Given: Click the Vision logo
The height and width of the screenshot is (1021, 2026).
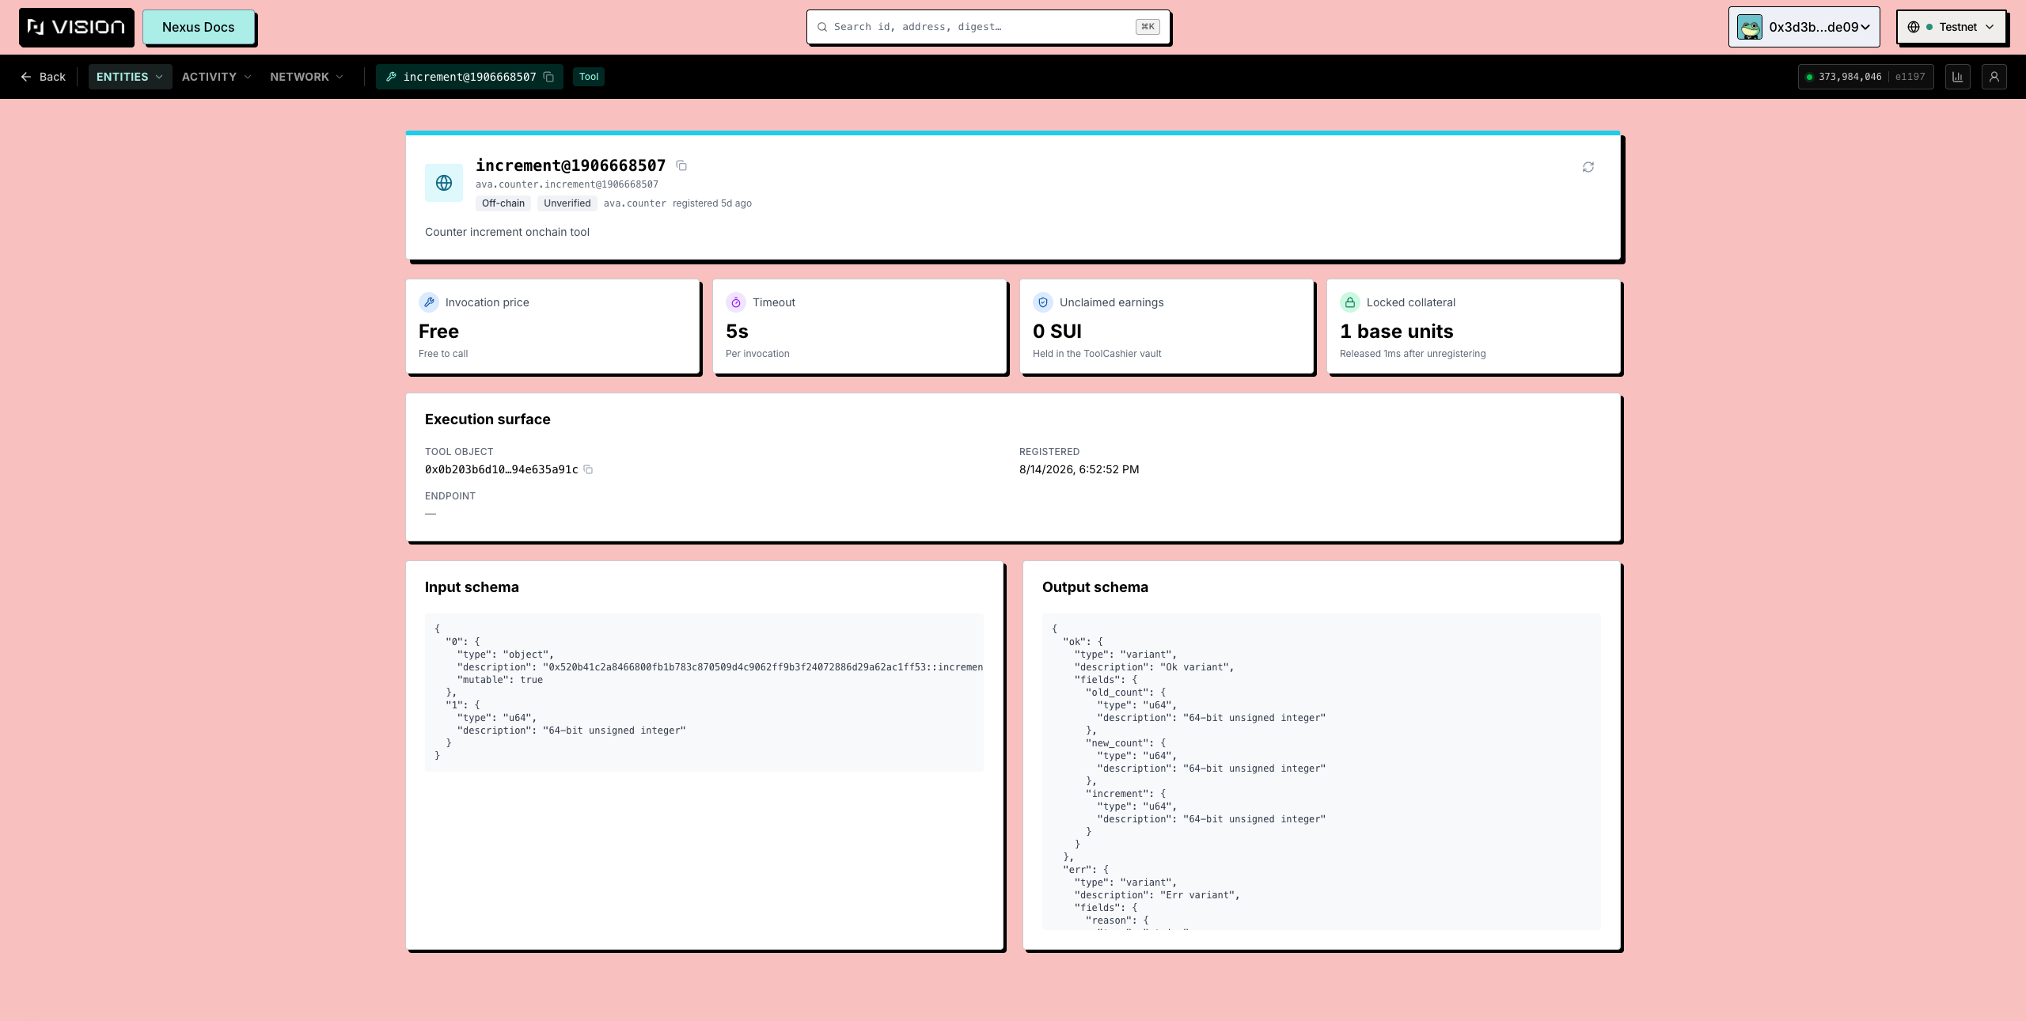Looking at the screenshot, I should (76, 27).
